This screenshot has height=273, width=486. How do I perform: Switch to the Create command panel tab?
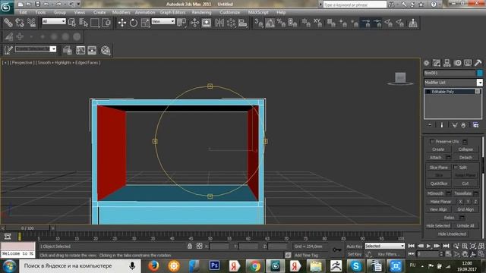pos(427,63)
